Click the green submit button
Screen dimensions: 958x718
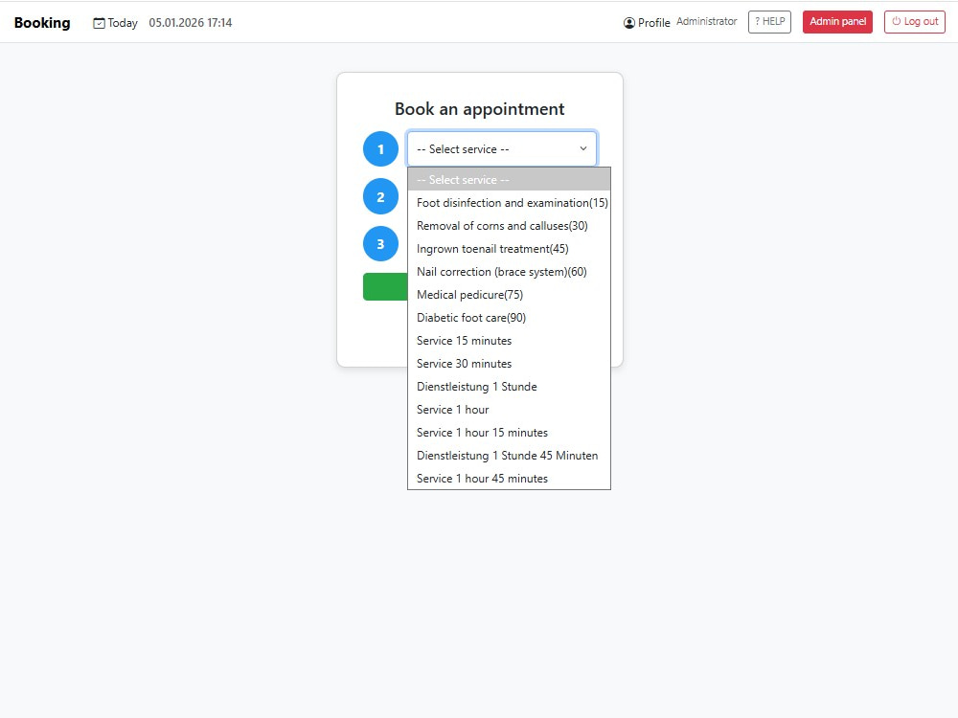(385, 287)
